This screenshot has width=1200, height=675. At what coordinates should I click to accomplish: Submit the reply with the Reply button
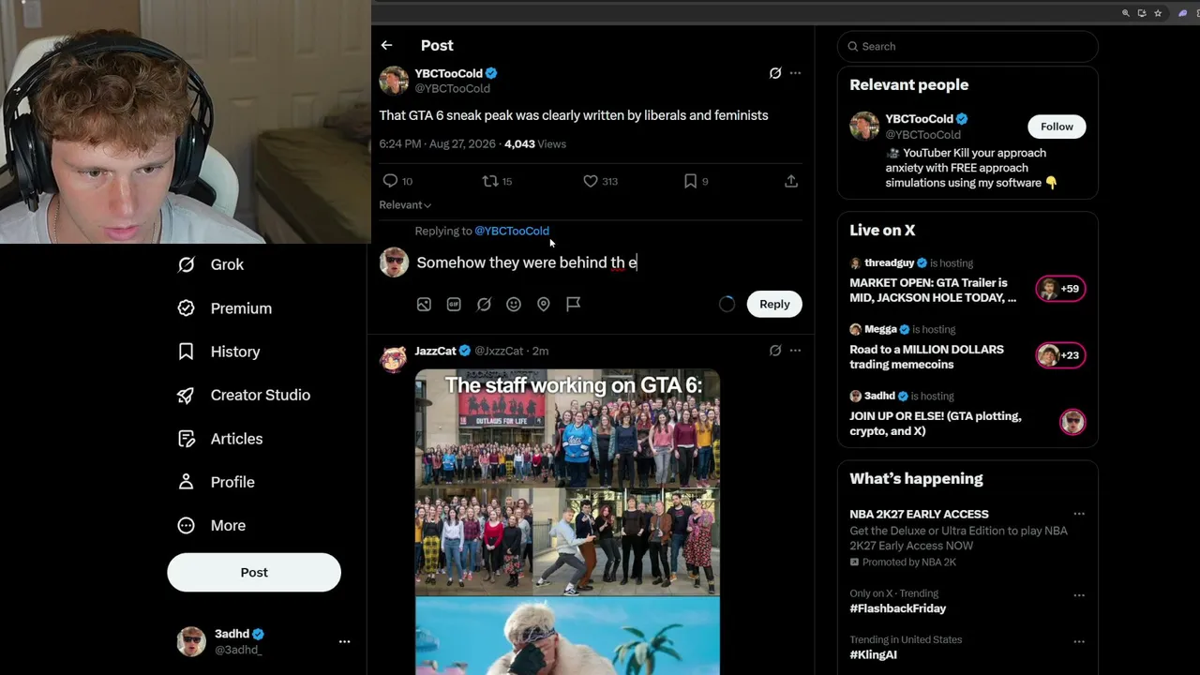[x=774, y=304]
